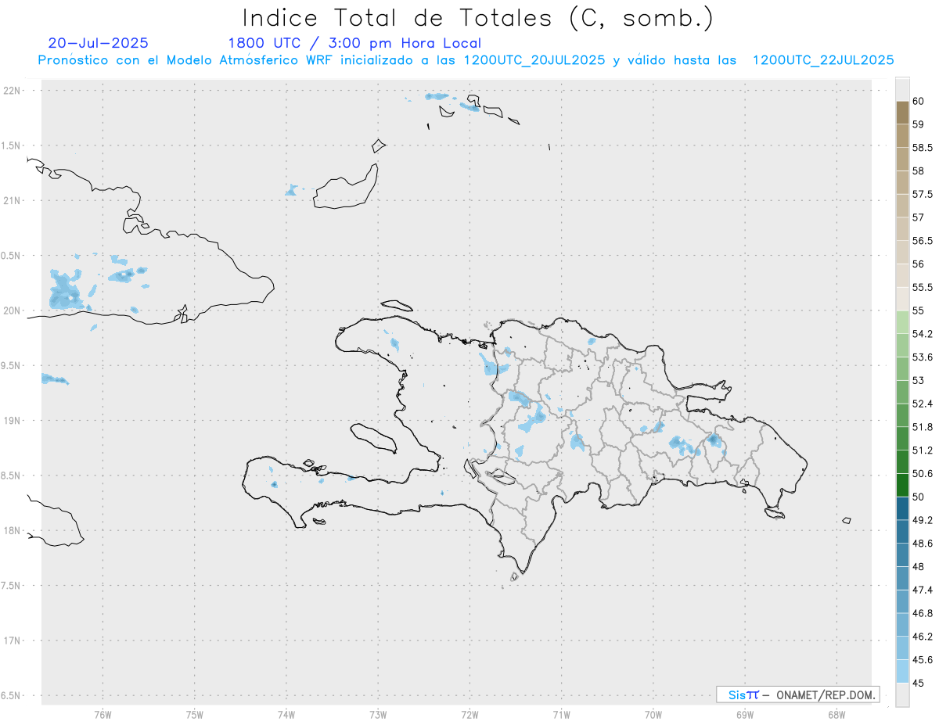Click the '68W' longitude label
Viewport: 939px width, 725px height.
[x=836, y=715]
